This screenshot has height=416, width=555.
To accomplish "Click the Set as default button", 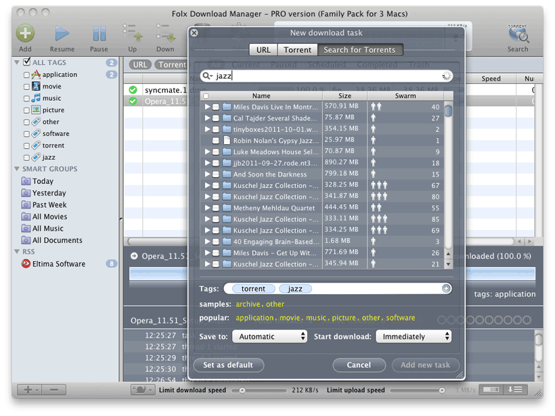I will coord(228,365).
